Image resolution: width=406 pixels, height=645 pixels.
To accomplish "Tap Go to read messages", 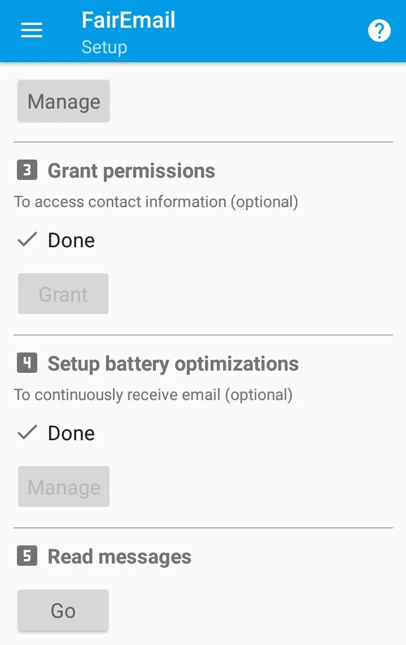I will coord(63,610).
